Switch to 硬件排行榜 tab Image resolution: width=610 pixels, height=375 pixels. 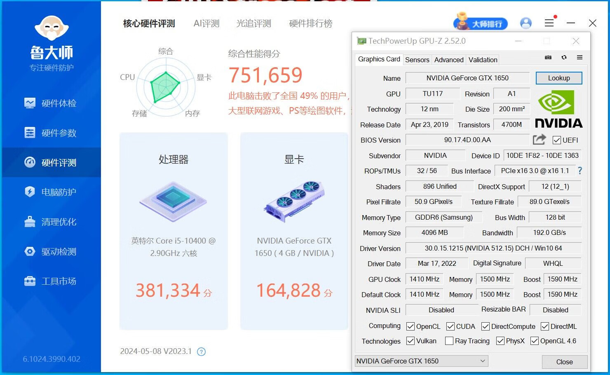pos(311,23)
